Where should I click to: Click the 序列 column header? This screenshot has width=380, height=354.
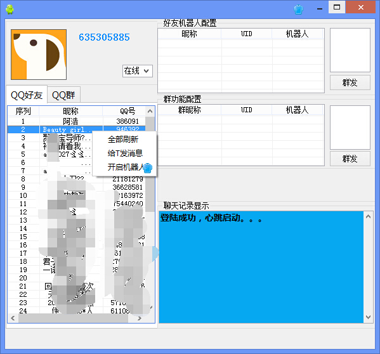tap(23, 111)
